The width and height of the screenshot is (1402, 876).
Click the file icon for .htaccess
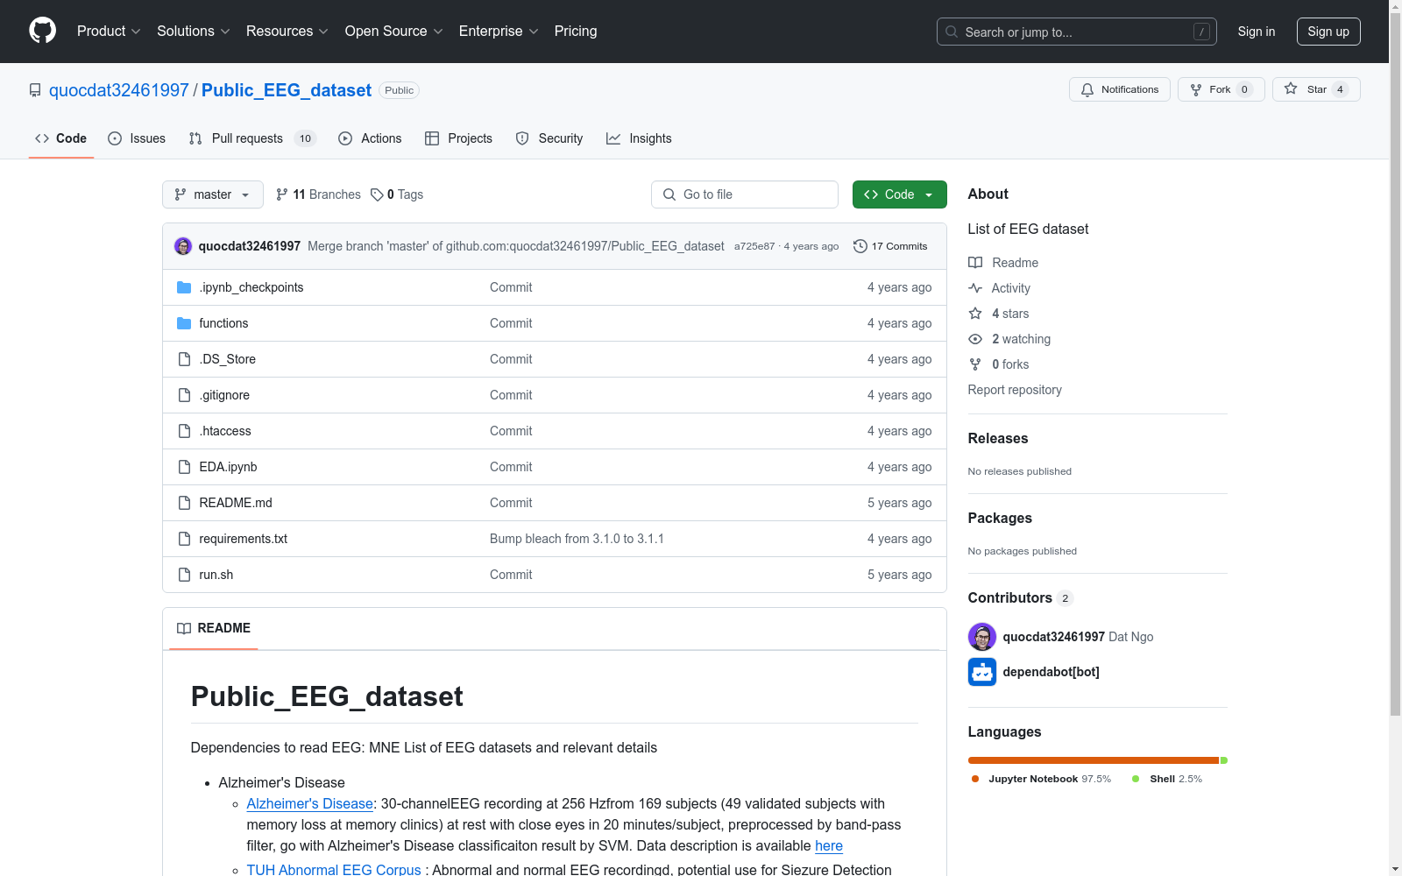pos(184,431)
